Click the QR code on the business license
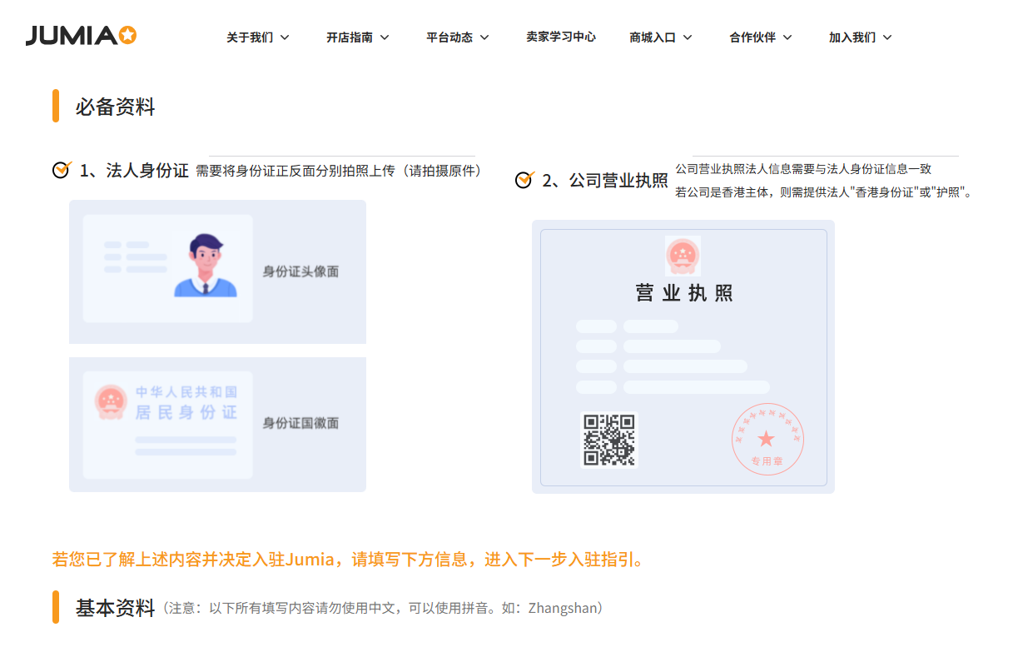The height and width of the screenshot is (657, 1013). (609, 439)
